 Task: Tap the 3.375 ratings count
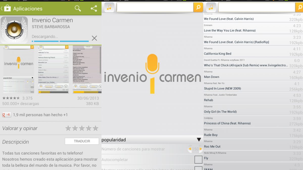pos(27,98)
